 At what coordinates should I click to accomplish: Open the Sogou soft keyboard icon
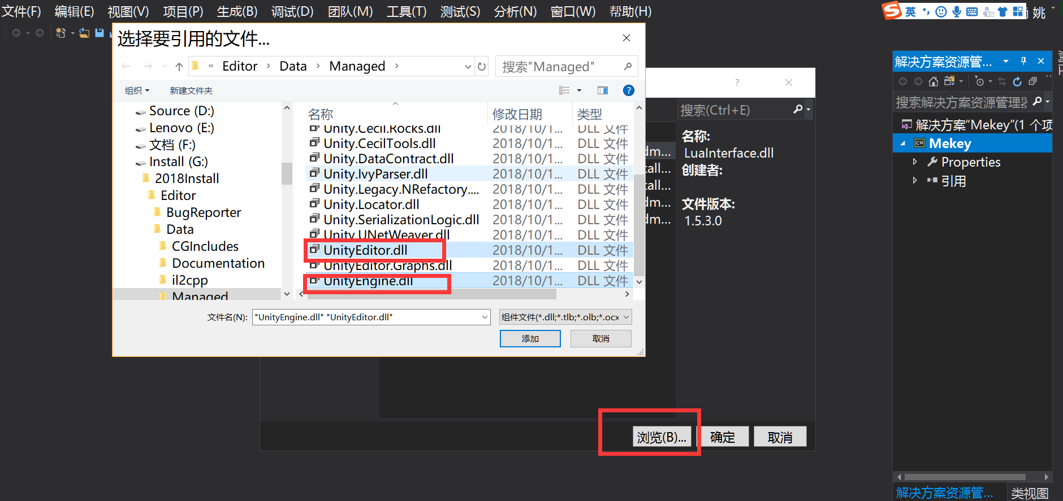pyautogui.click(x=972, y=11)
